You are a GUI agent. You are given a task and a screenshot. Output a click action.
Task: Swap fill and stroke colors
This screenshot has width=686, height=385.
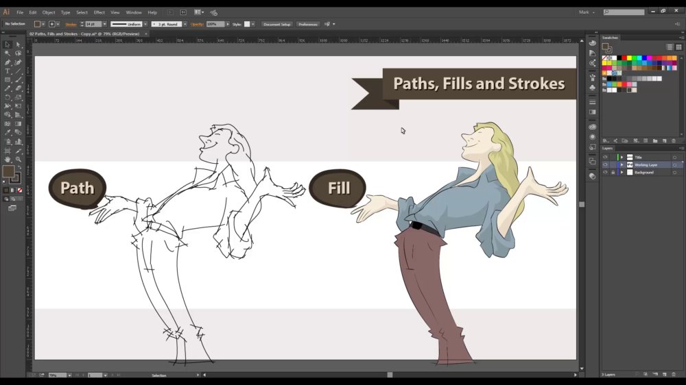point(19,167)
